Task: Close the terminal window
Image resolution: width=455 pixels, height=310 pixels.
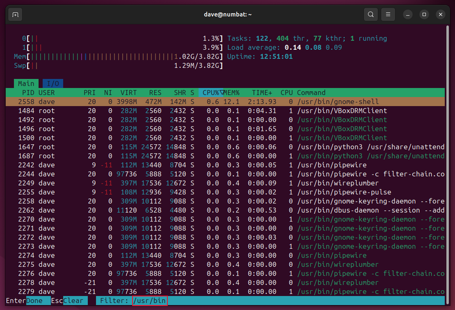Action: [441, 14]
